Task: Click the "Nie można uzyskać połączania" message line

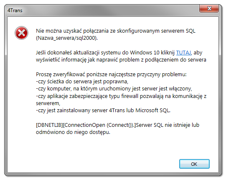Action: click(116, 31)
